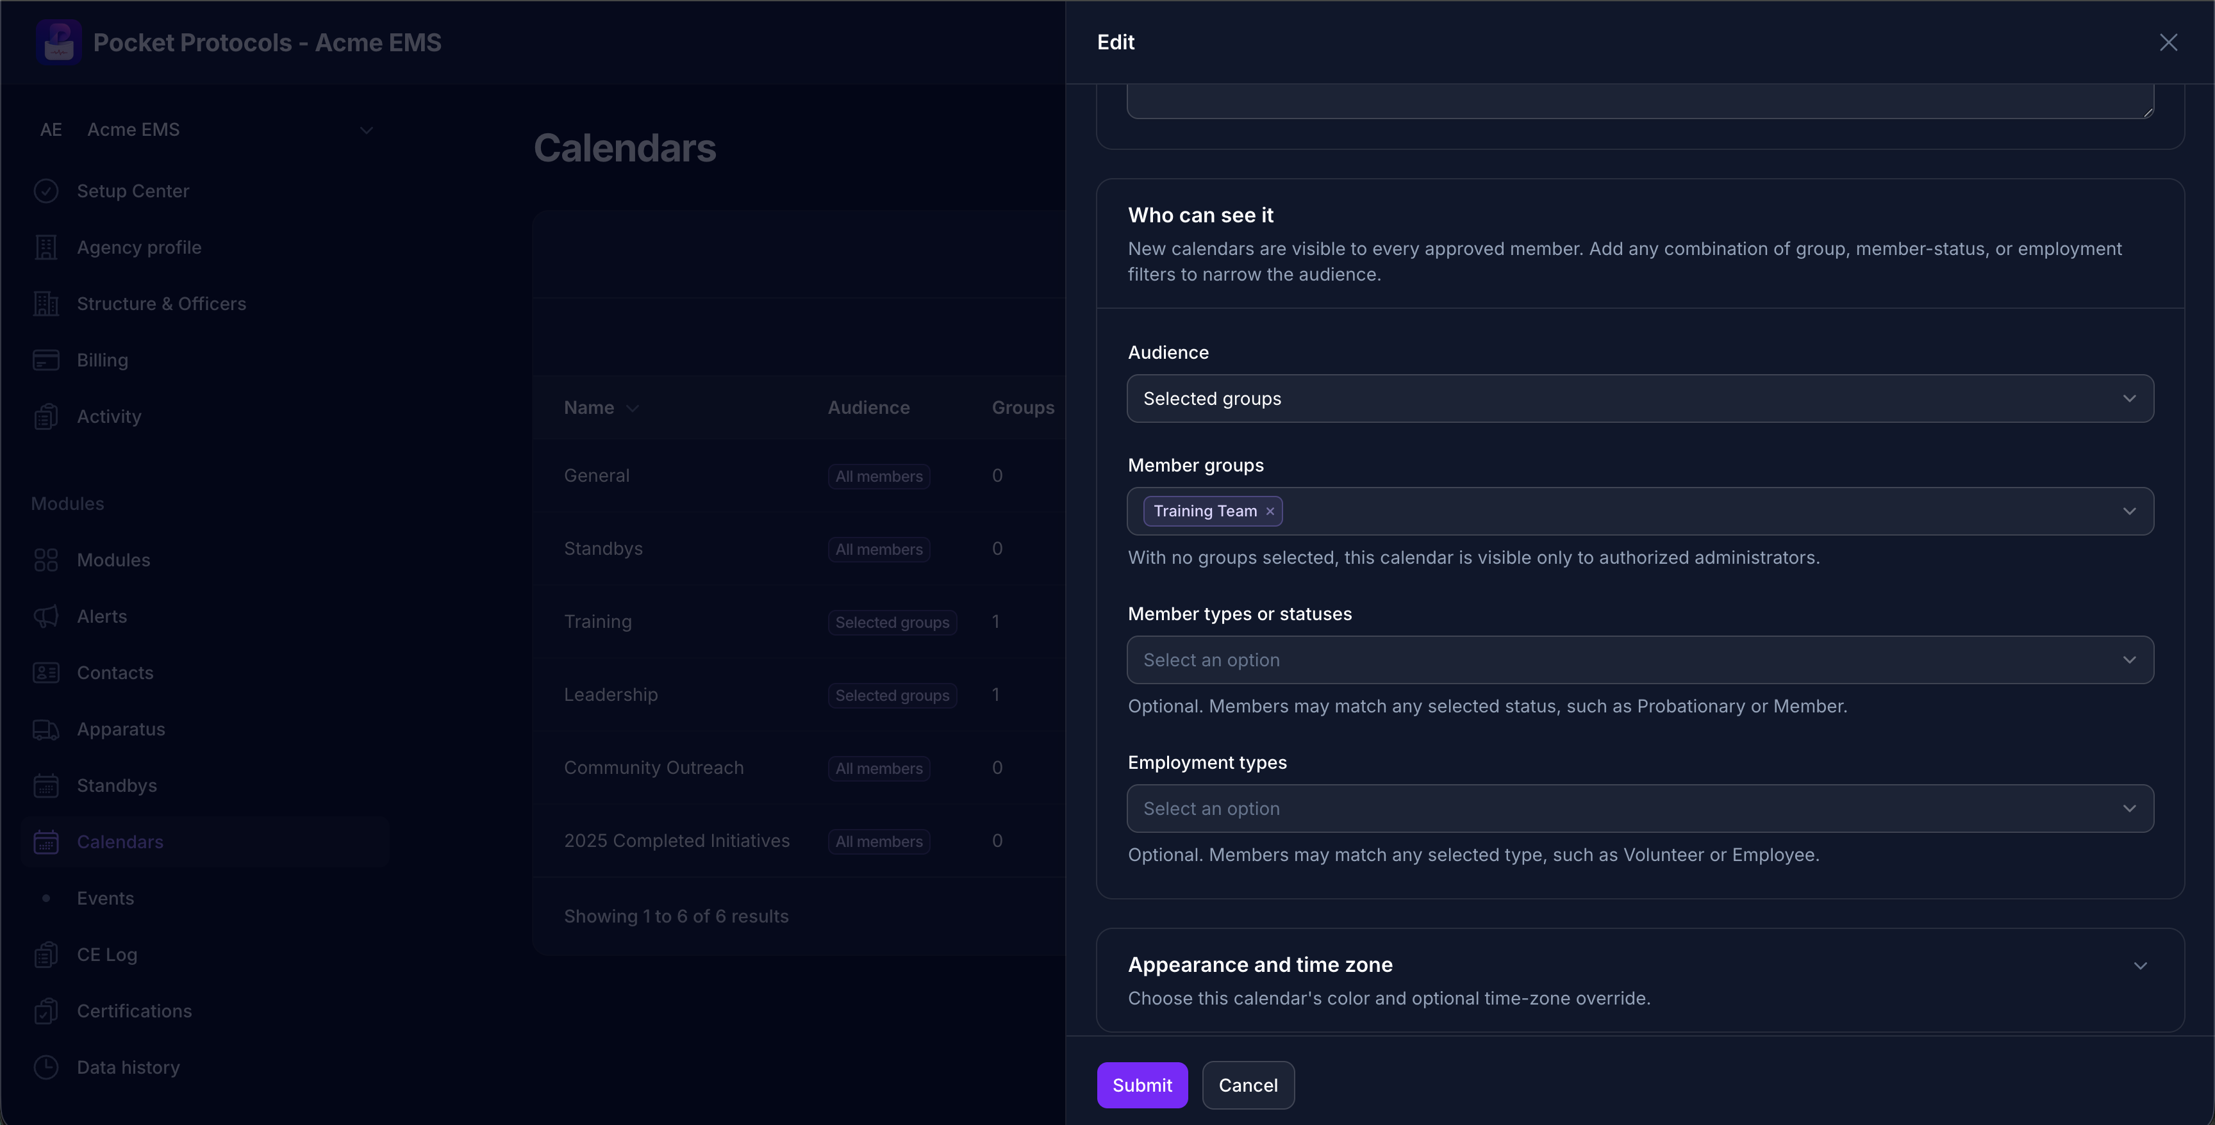Click the CE Log clipboard icon
This screenshot has width=2215, height=1125.
click(x=46, y=955)
